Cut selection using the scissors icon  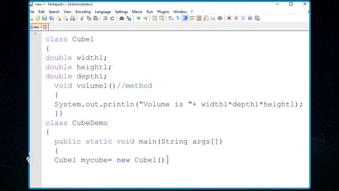82,19
